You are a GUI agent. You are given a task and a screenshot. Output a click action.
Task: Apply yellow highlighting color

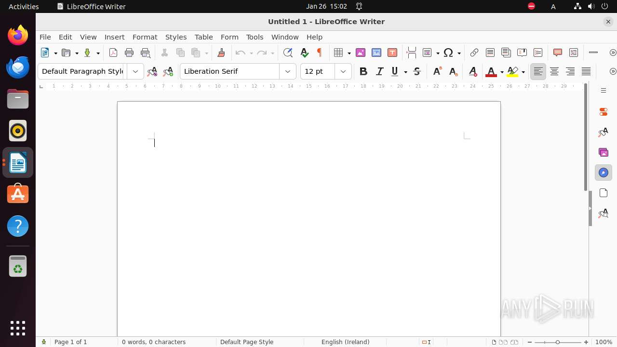(512, 72)
